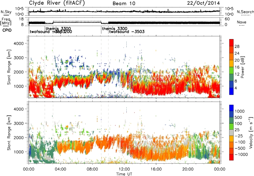Click the second 'themis 3300' label near 09:00
This screenshot has width=254, height=176.
[115, 29]
